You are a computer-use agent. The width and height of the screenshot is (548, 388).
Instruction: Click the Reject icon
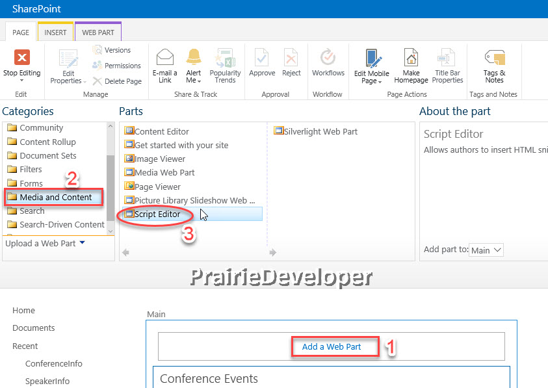pos(291,57)
